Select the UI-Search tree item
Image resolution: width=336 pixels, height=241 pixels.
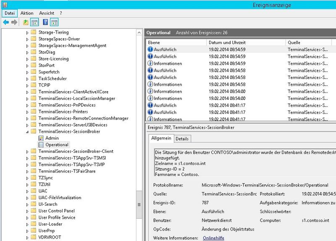48,204
